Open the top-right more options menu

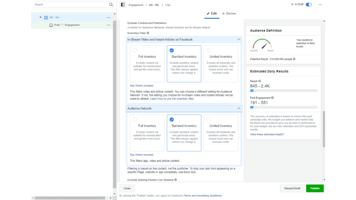click(x=320, y=4)
